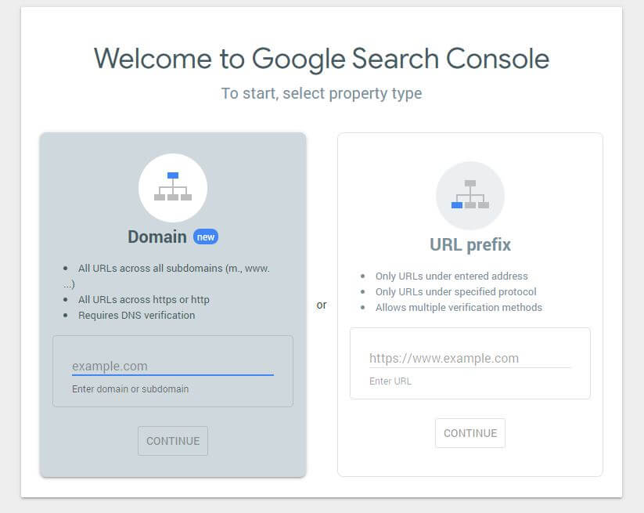This screenshot has height=513, width=644.
Task: Select the URL prefix heading
Action: pyautogui.click(x=470, y=245)
